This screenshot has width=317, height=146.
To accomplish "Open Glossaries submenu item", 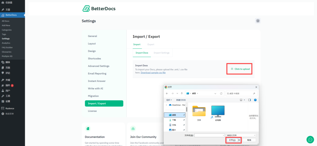I will coord(7,52).
